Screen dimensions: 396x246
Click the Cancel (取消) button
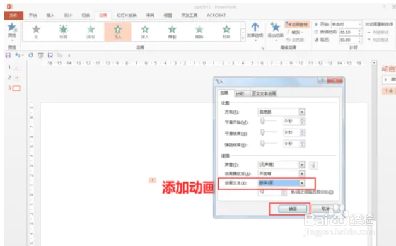[x=325, y=209]
